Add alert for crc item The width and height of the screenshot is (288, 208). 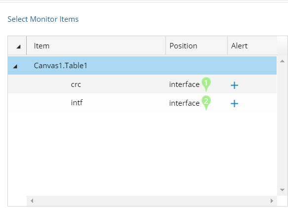tap(234, 85)
